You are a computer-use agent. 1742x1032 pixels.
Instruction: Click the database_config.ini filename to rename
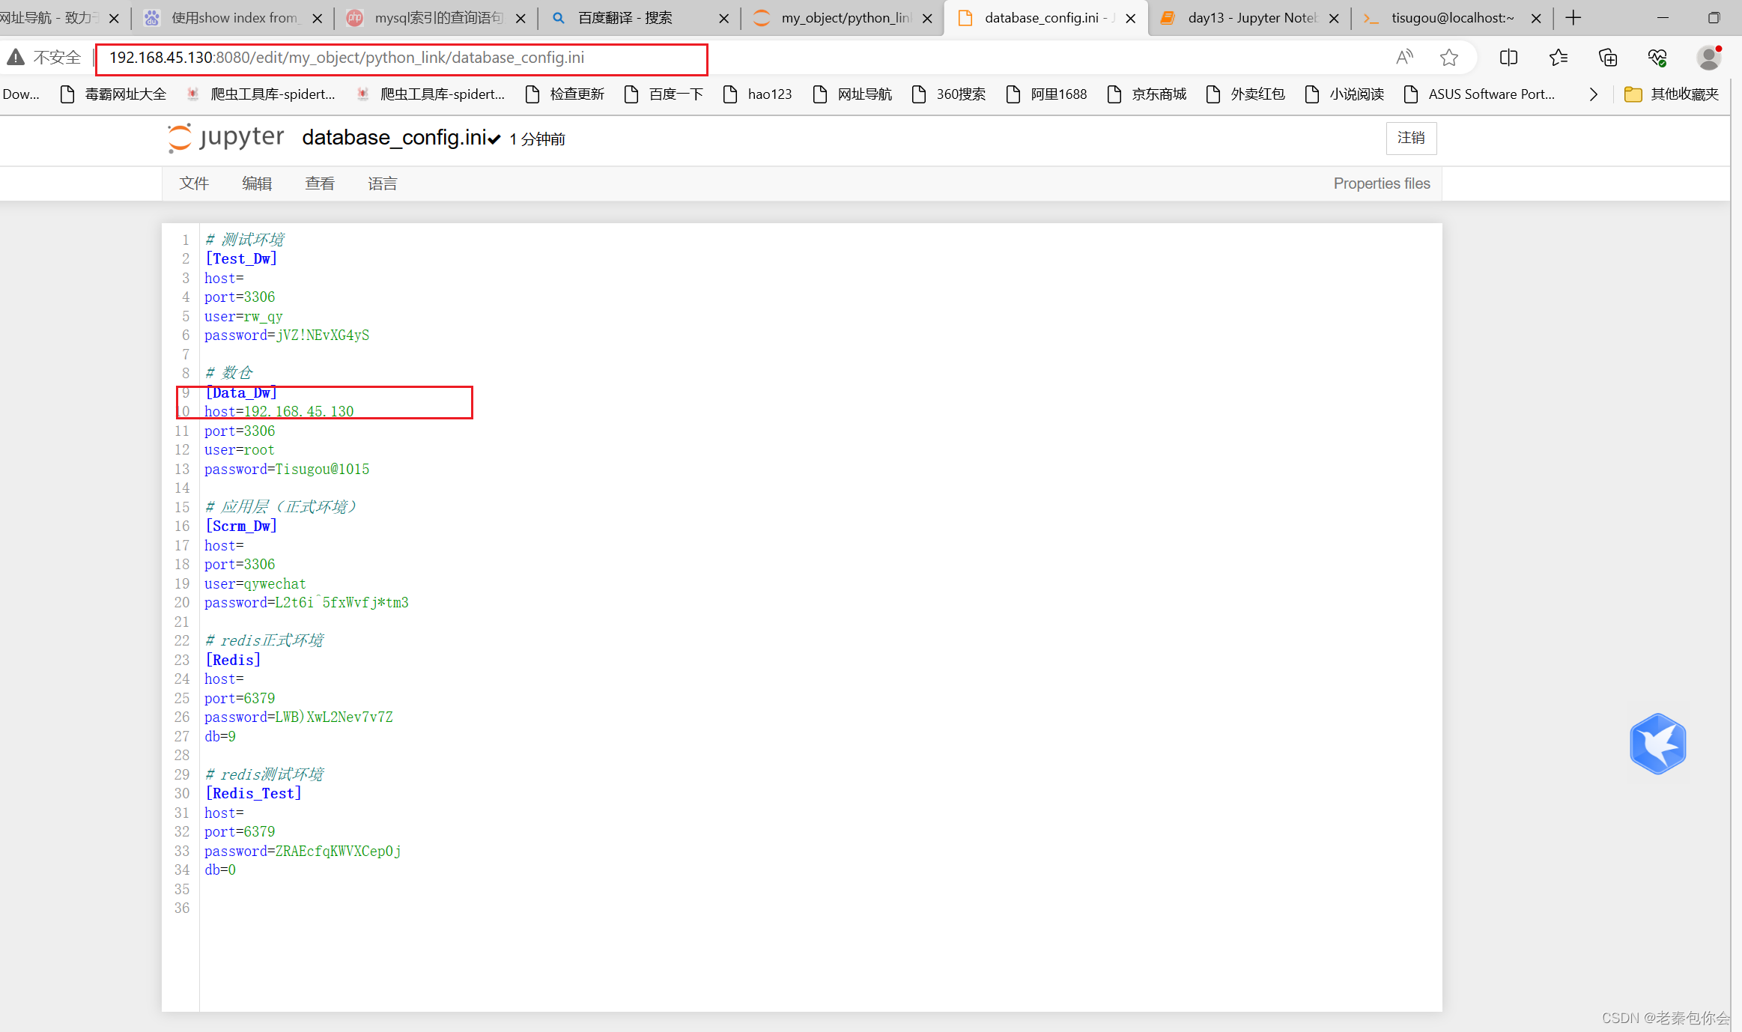394,138
